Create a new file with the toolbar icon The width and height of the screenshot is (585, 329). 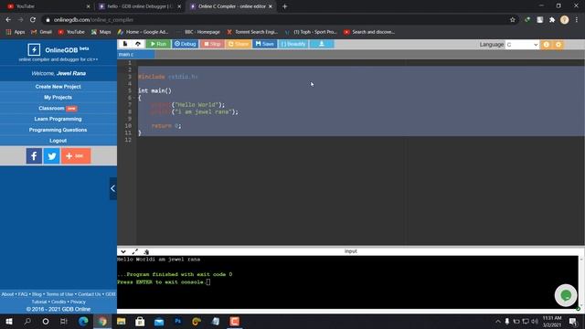[125, 44]
